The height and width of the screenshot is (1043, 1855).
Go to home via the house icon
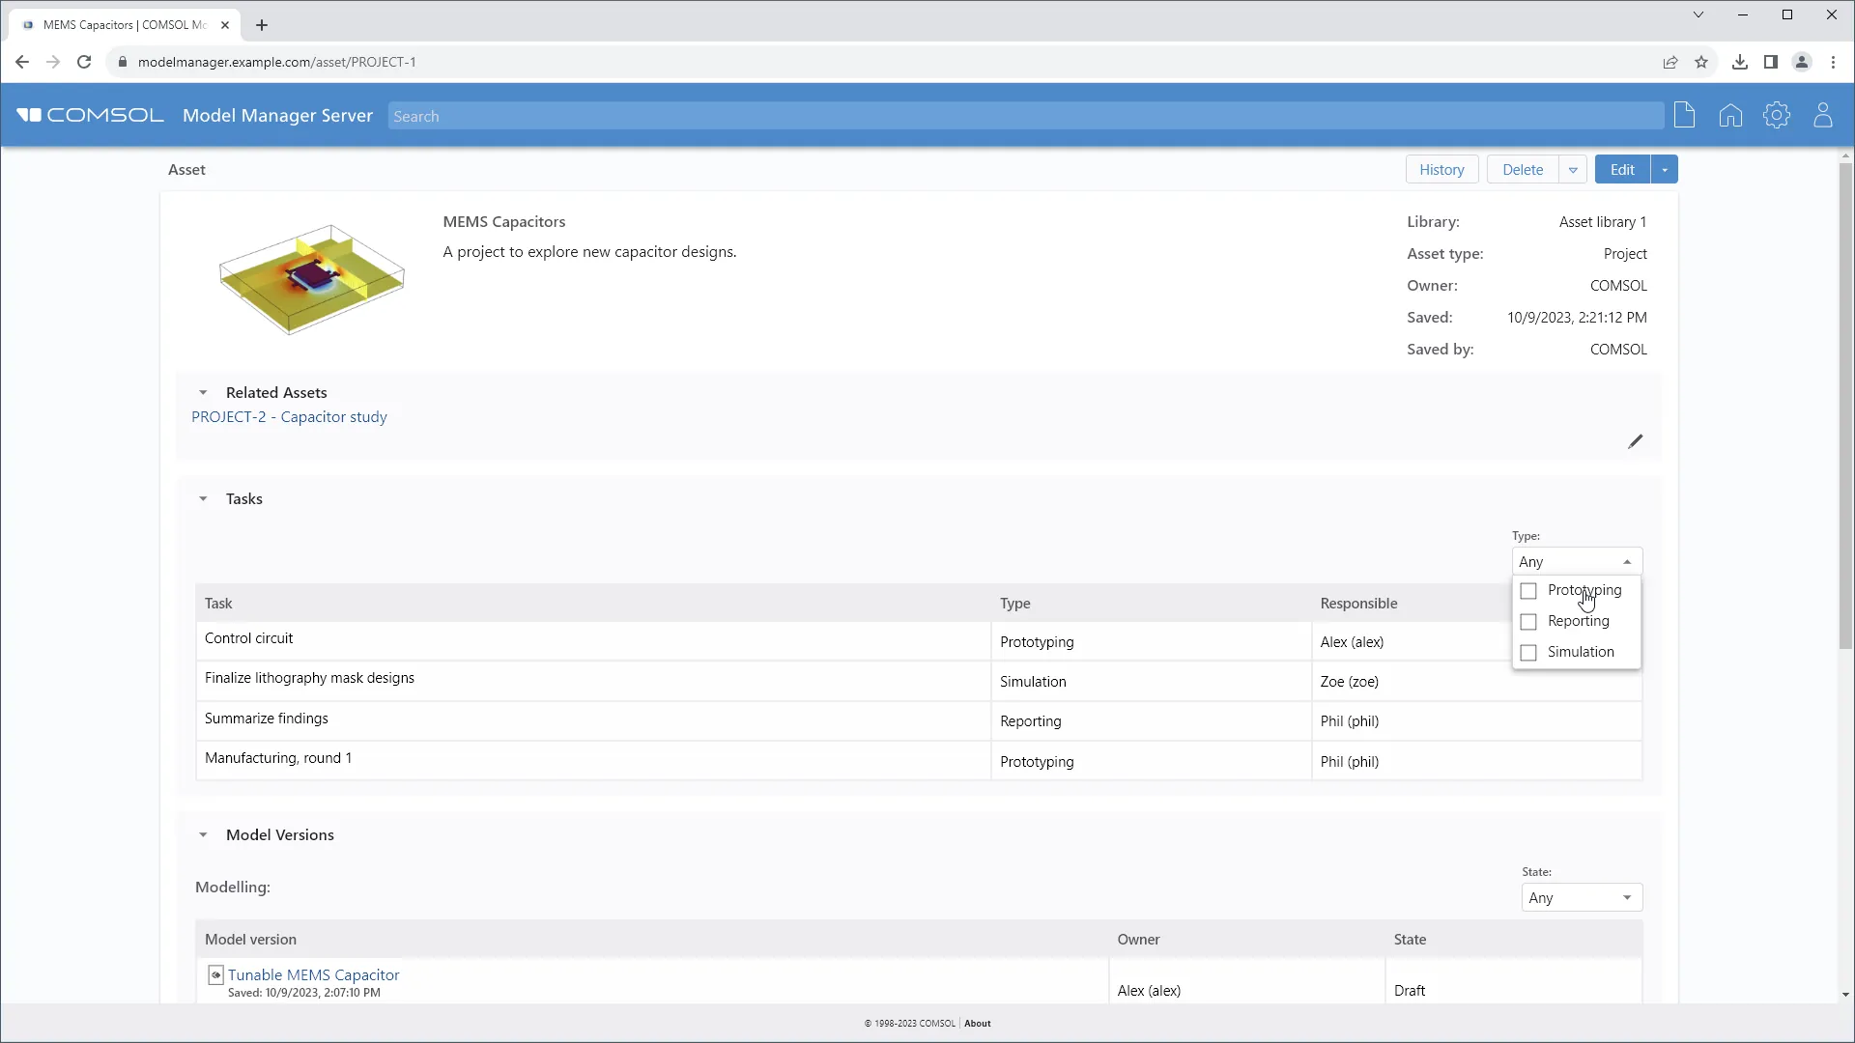(1730, 115)
